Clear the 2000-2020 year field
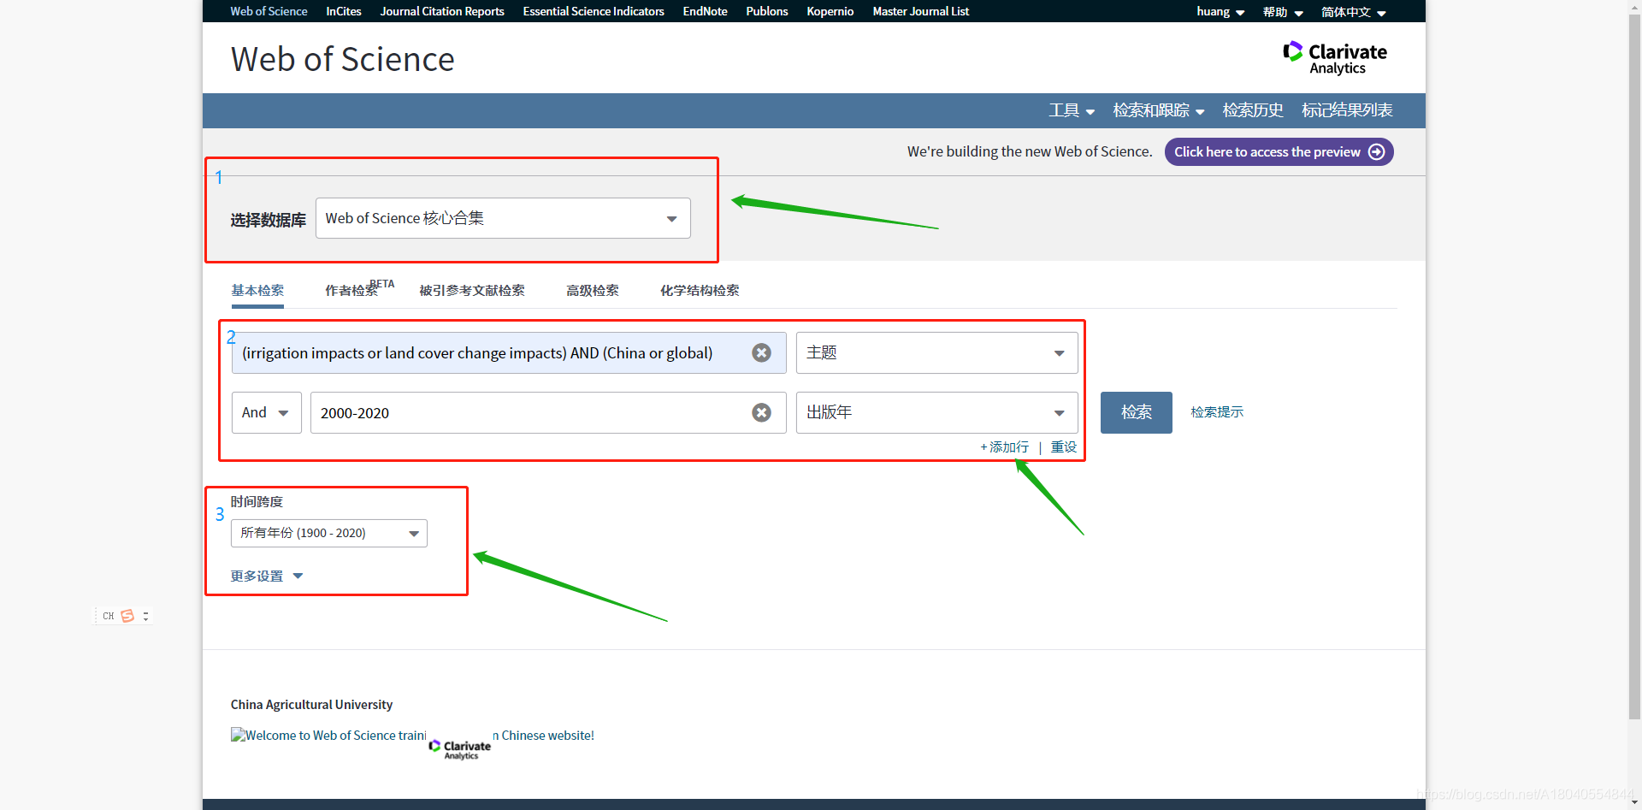The width and height of the screenshot is (1642, 810). coord(761,413)
